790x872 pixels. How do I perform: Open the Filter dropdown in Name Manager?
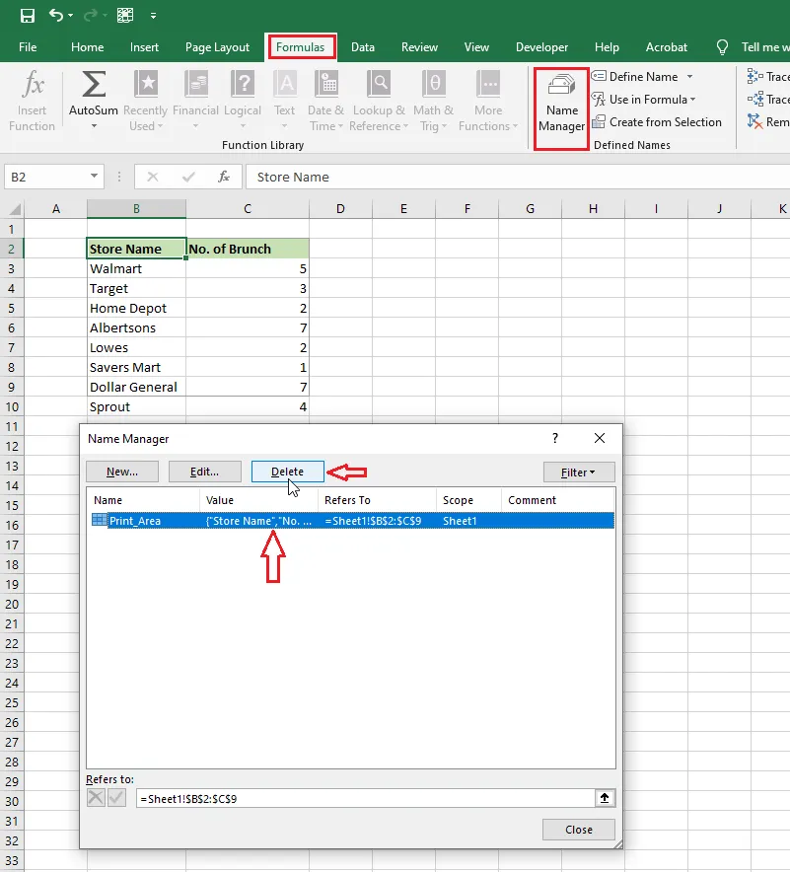click(579, 472)
